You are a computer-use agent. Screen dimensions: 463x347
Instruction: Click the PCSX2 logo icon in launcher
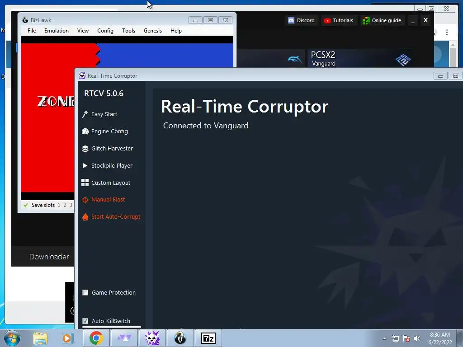click(403, 60)
